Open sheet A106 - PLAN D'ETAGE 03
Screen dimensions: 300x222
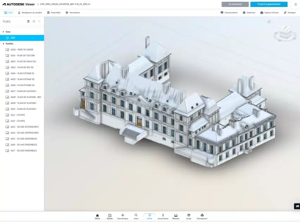(x=22, y=85)
